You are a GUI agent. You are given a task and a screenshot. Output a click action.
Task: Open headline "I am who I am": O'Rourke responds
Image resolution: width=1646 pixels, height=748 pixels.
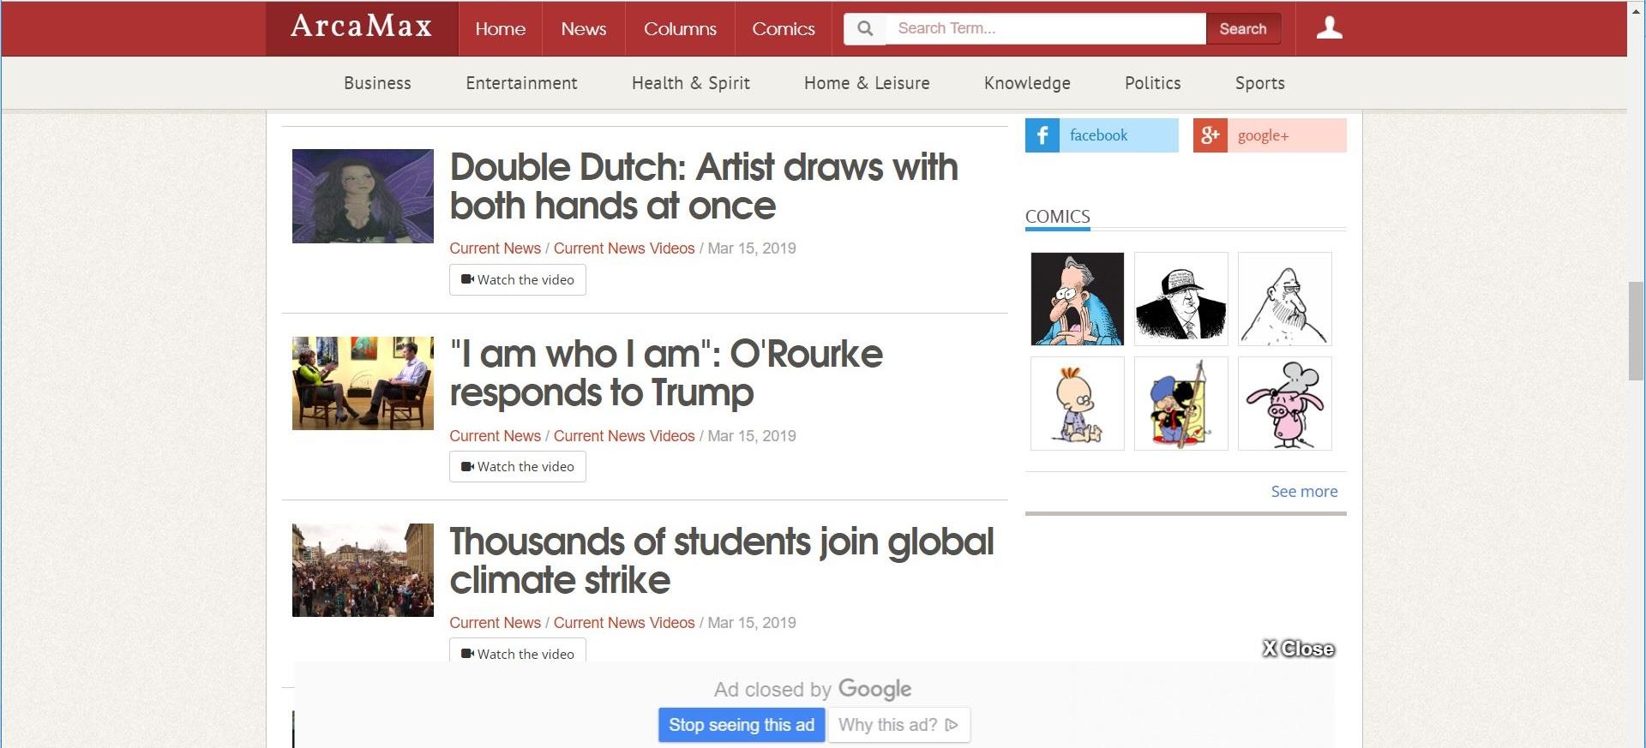tap(666, 373)
